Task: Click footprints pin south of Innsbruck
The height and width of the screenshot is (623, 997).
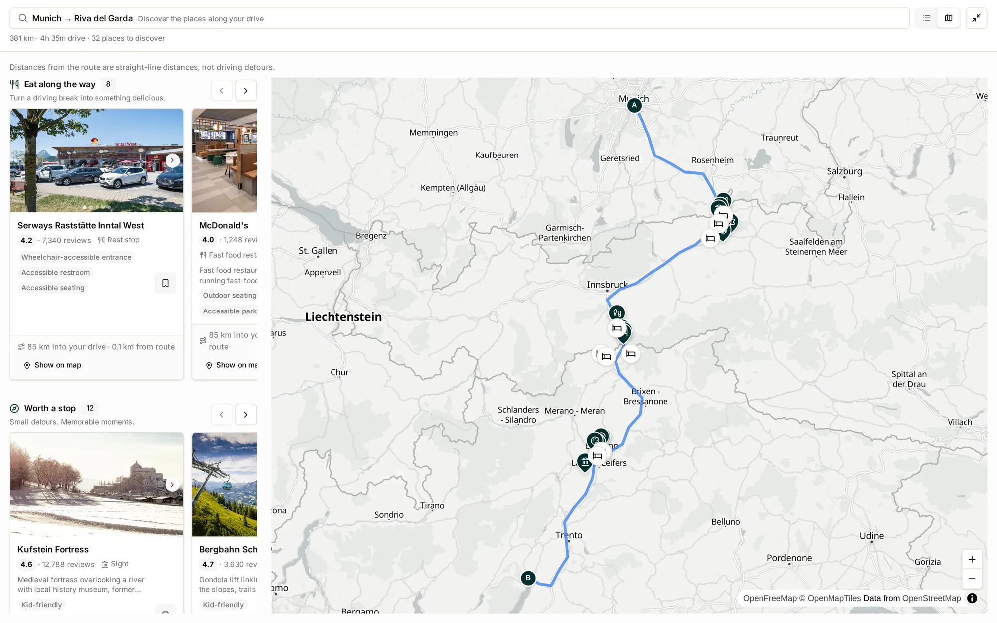Action: (617, 313)
